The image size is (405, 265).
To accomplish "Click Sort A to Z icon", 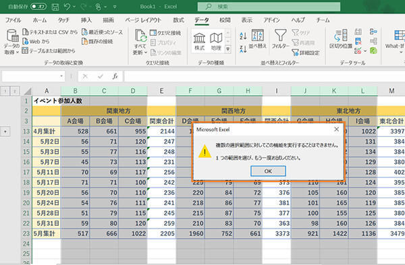I will [x=243, y=36].
